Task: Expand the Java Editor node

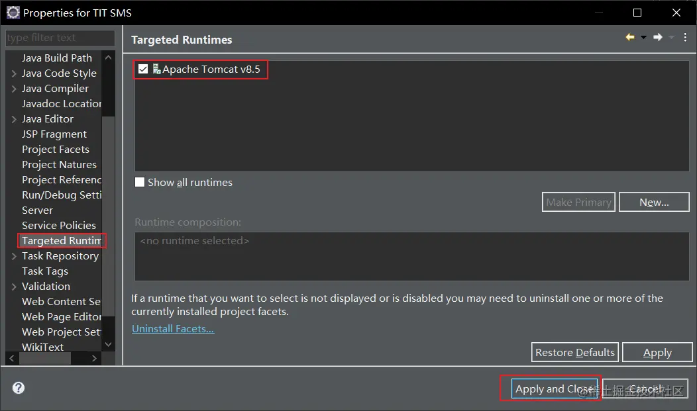Action: (14, 119)
